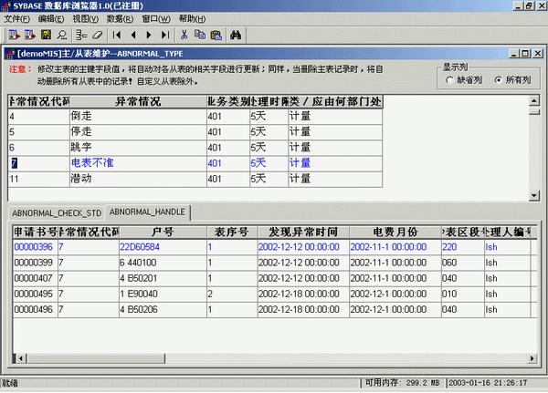The image size is (548, 393).
Task: Click the scissors cut icon
Action: pos(184,35)
